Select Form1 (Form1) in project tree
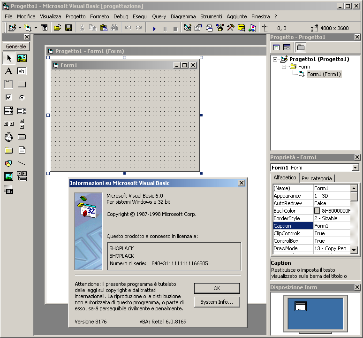363x338 pixels. pos(324,74)
